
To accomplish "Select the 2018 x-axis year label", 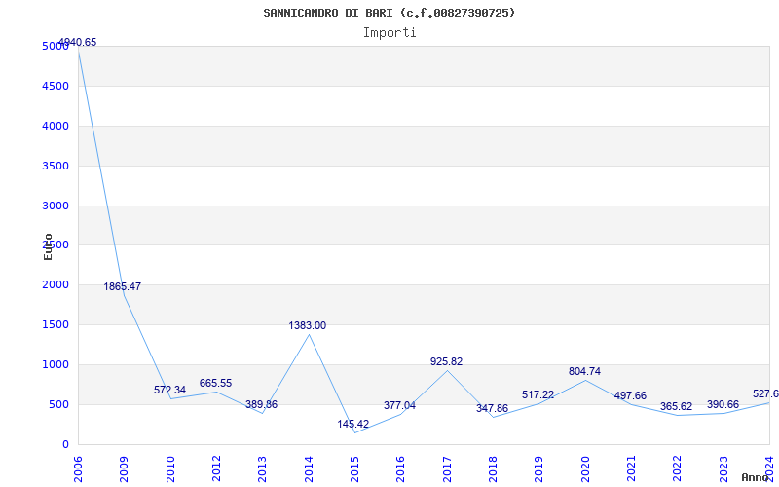I will [493, 469].
